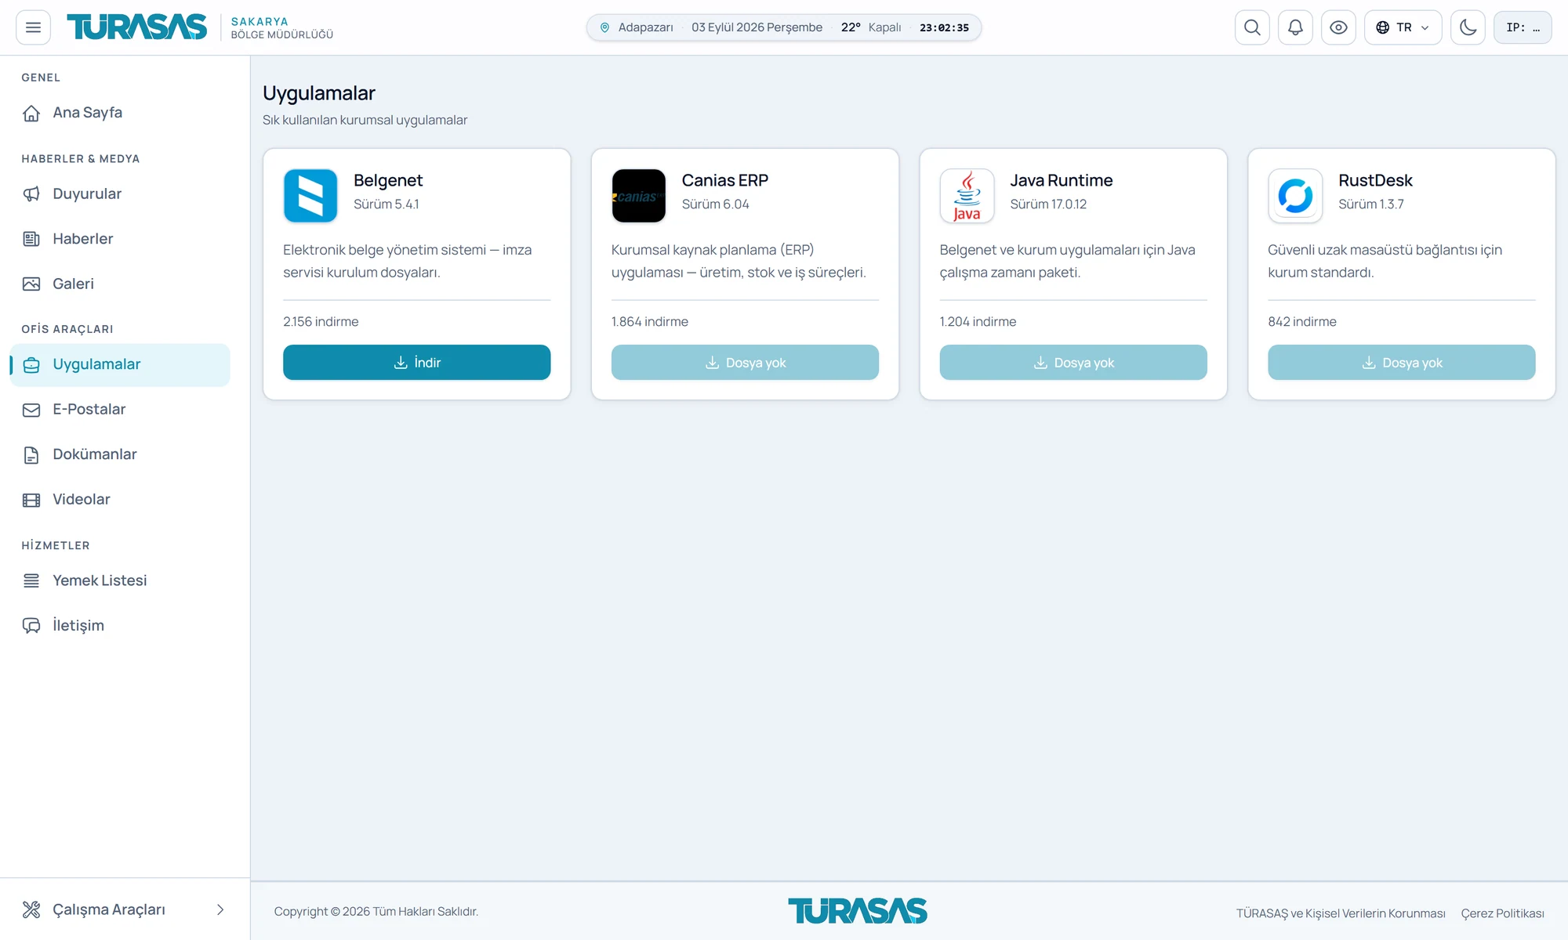Open notifications bell
The width and height of the screenshot is (1568, 940).
coord(1295,27)
